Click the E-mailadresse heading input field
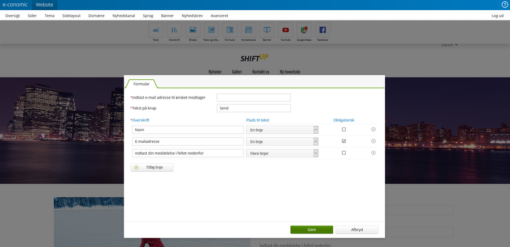Screen dimensions: 510x247 point(188,142)
